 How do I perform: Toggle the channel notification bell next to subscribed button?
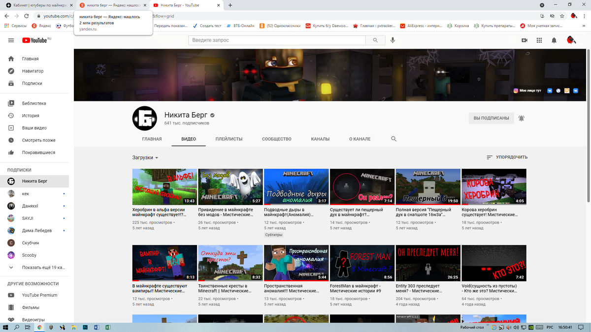coord(521,118)
